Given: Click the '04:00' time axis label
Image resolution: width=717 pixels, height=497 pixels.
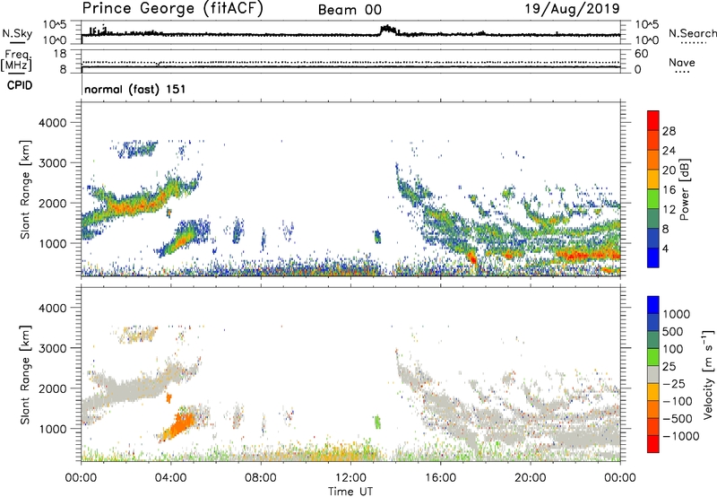Looking at the screenshot, I should (171, 478).
